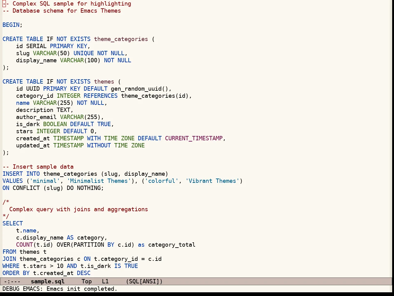Click 'Complex query with joins and aggregations' comment
This screenshot has height=296, width=394.
[78, 209]
